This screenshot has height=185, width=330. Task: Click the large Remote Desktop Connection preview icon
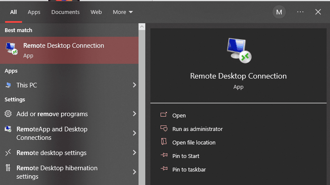coord(238,50)
